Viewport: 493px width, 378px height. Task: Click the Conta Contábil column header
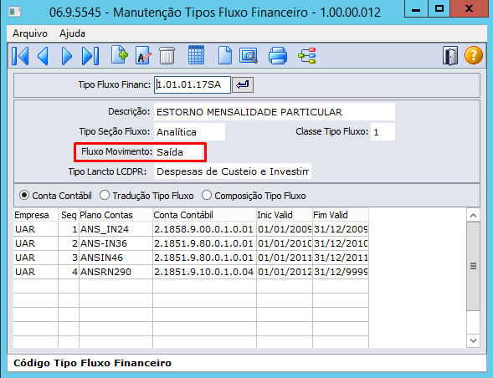click(205, 215)
